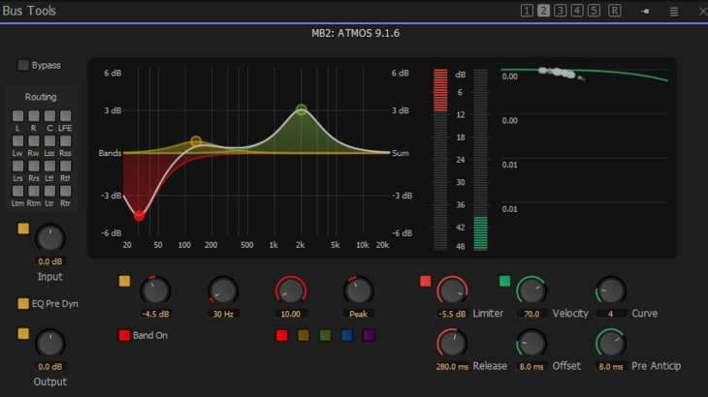The width and height of the screenshot is (708, 397).
Task: Pin the Bus Tools window
Action: coord(646,12)
